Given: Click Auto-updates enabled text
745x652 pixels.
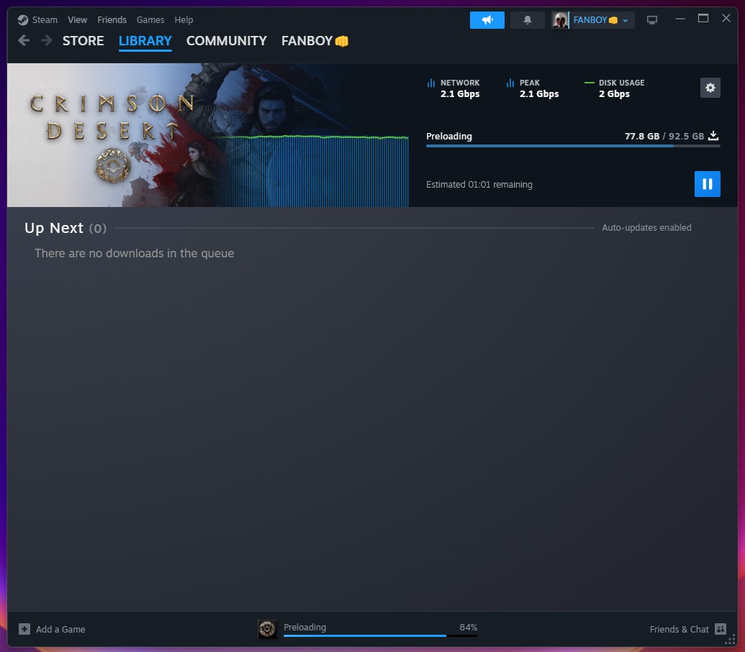Looking at the screenshot, I should pyautogui.click(x=646, y=227).
